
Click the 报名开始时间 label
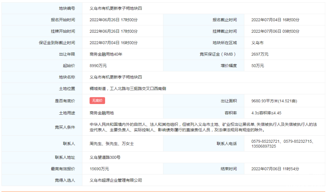(63, 20)
